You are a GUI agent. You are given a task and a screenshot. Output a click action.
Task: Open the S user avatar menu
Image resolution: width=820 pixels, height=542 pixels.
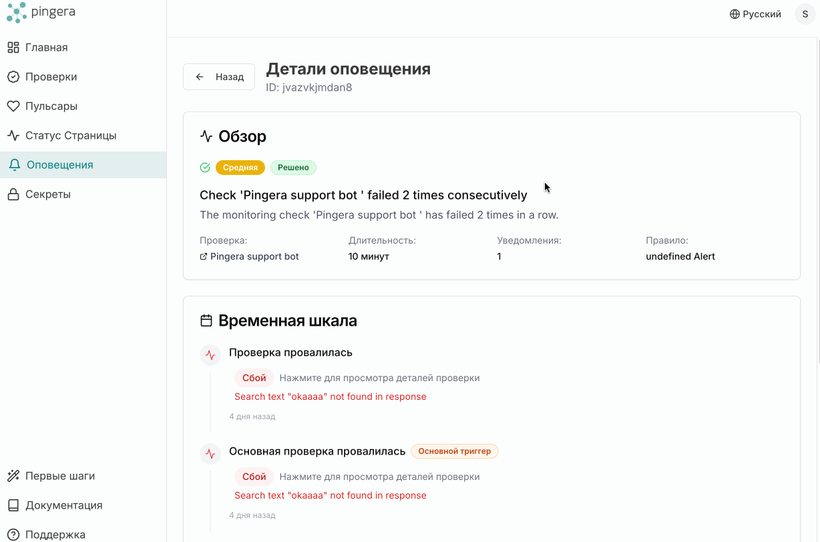point(805,14)
